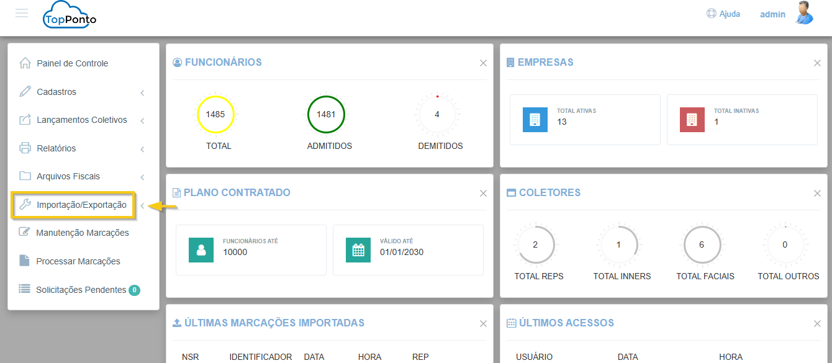
Task: Click the Total Faciais collectors gauge
Action: [702, 245]
